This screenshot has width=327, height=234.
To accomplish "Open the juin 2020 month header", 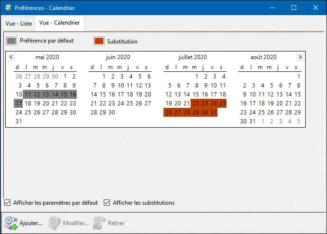I will pos(118,57).
